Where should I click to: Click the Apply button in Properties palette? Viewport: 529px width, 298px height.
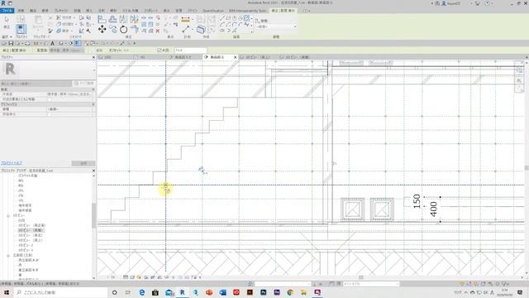pyautogui.click(x=83, y=164)
